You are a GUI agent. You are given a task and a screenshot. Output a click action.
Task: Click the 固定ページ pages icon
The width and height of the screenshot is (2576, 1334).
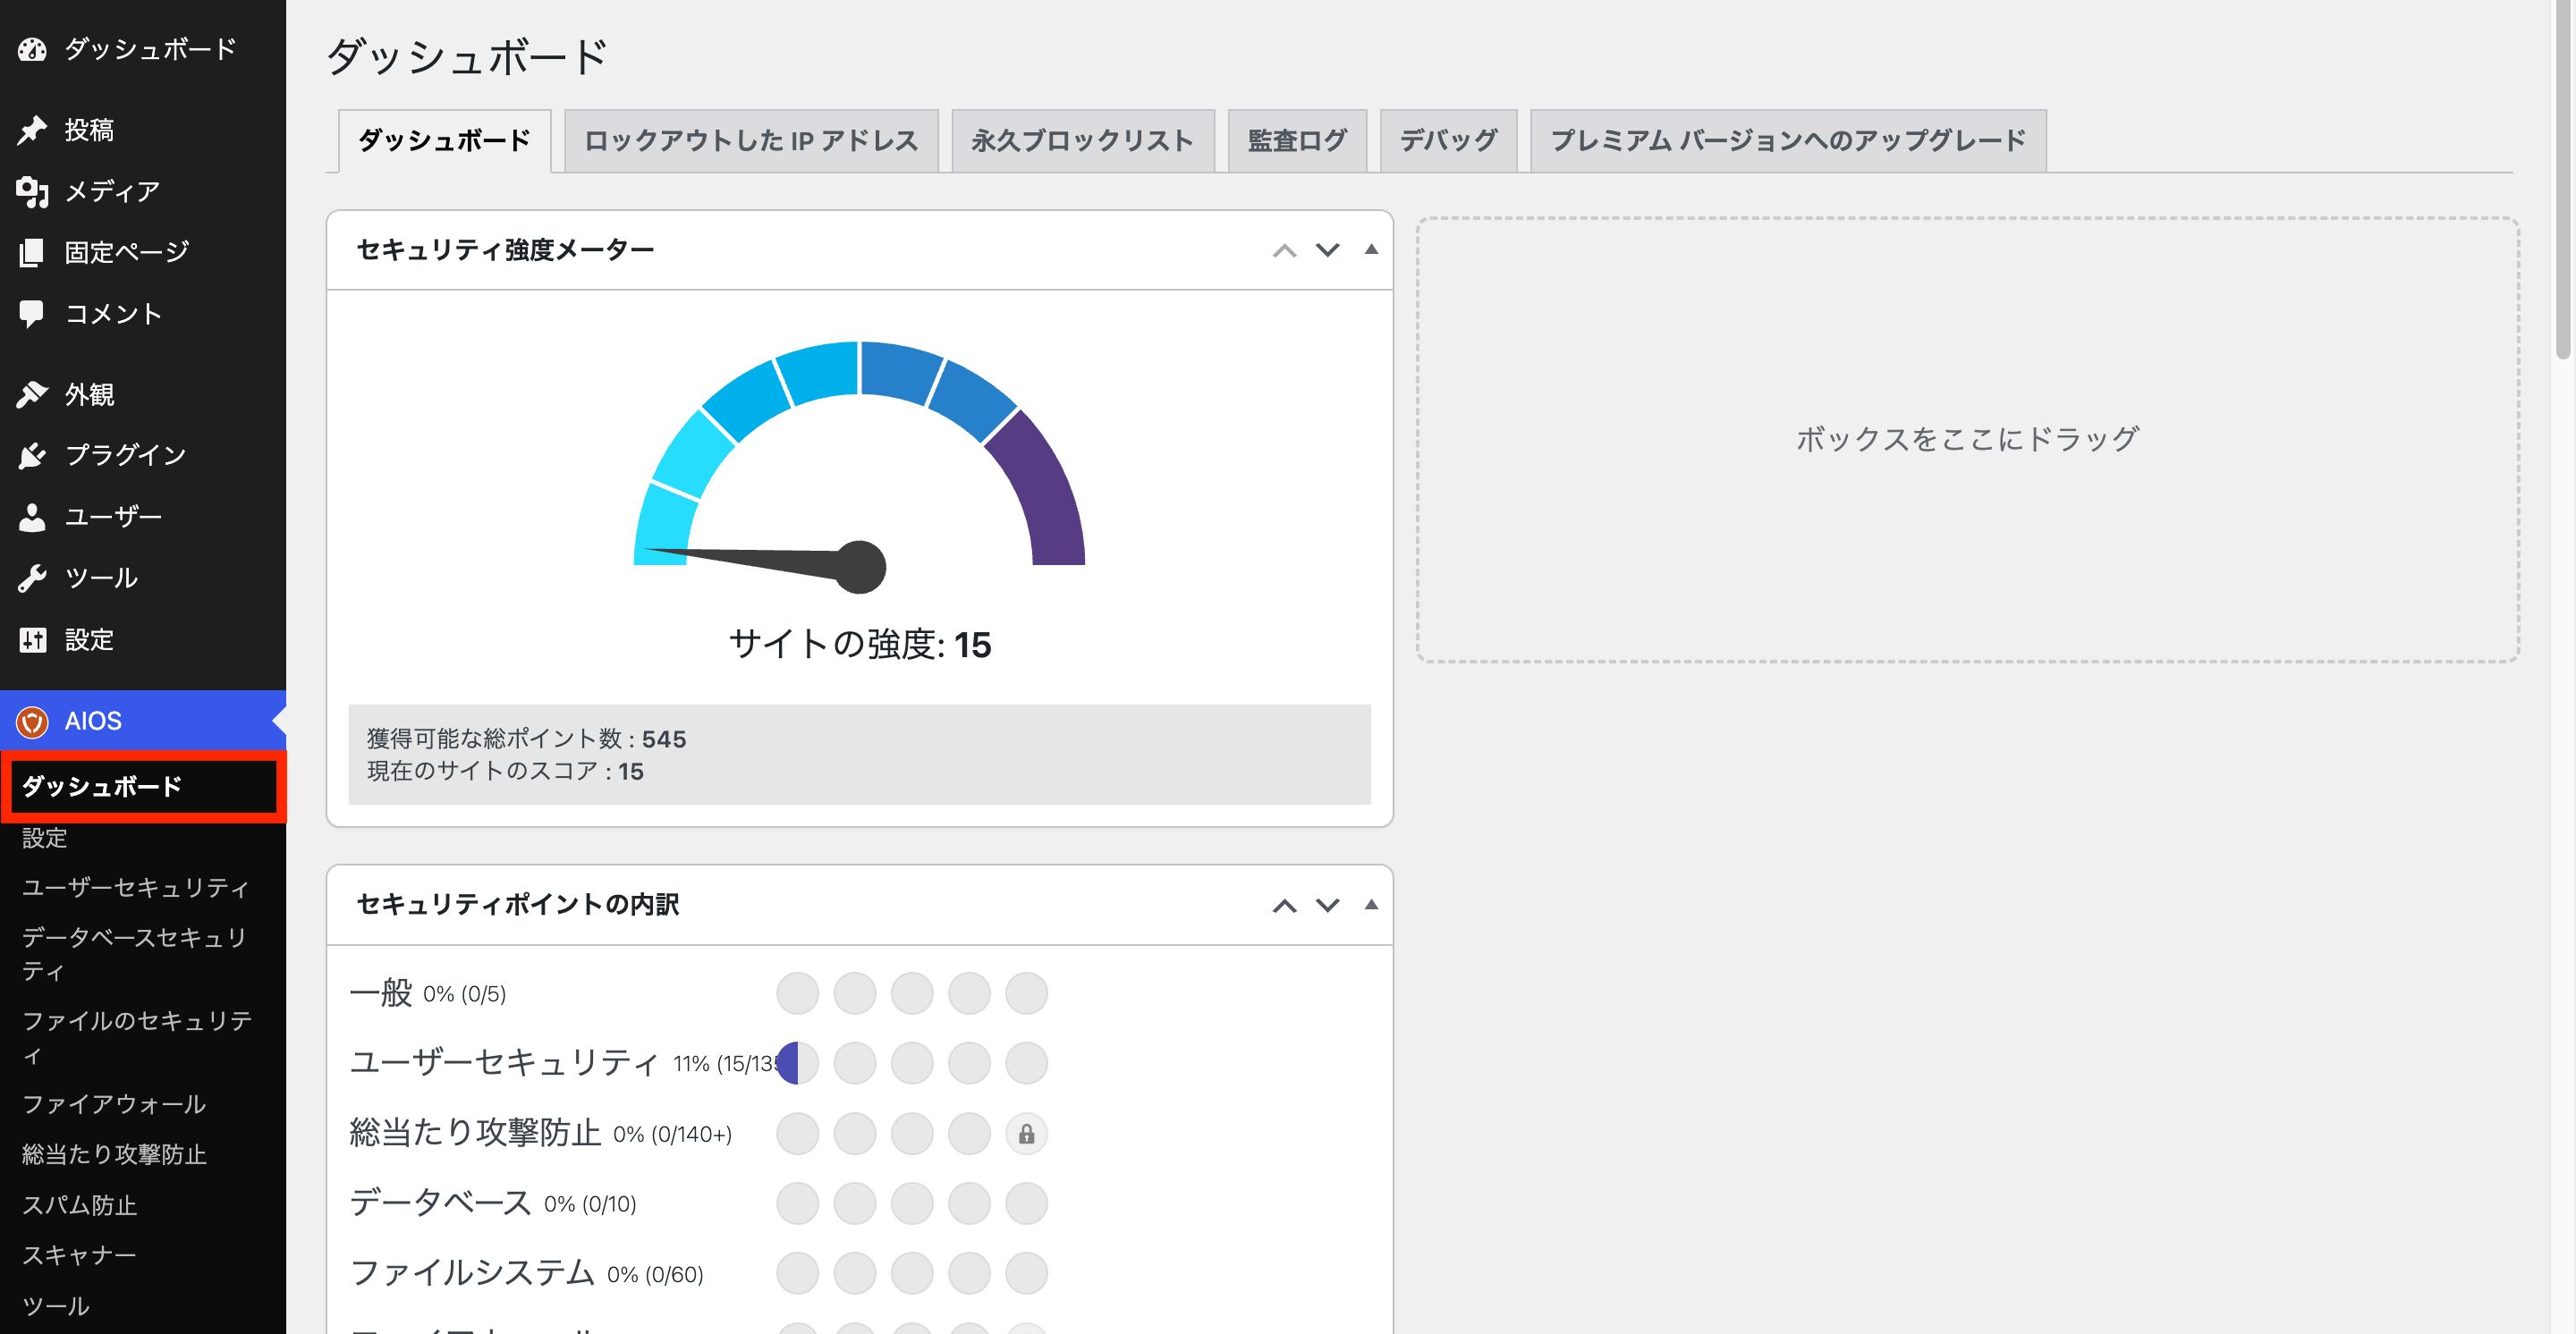click(32, 252)
